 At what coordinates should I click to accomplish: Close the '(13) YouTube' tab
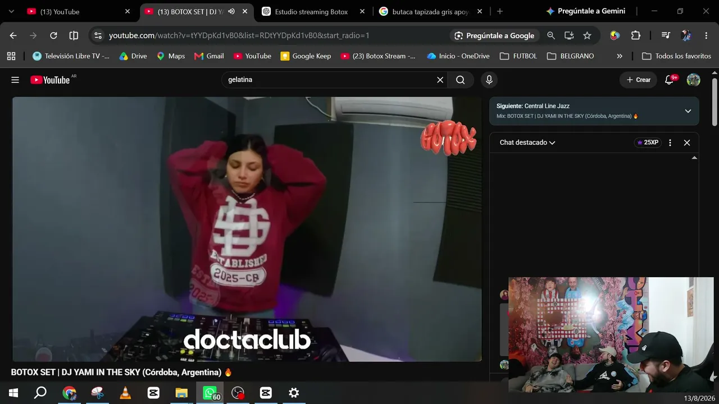[128, 11]
